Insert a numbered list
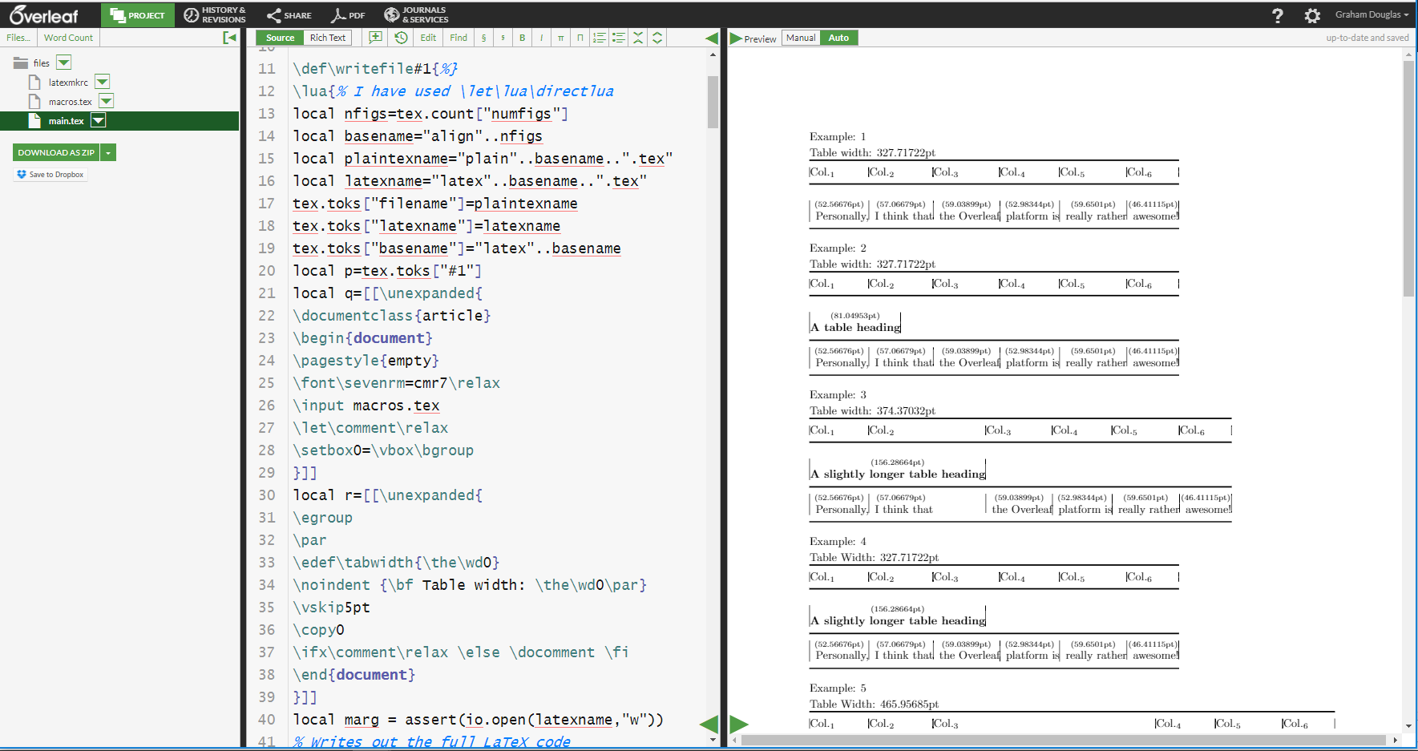Screen dimensions: 1418x751 point(599,38)
